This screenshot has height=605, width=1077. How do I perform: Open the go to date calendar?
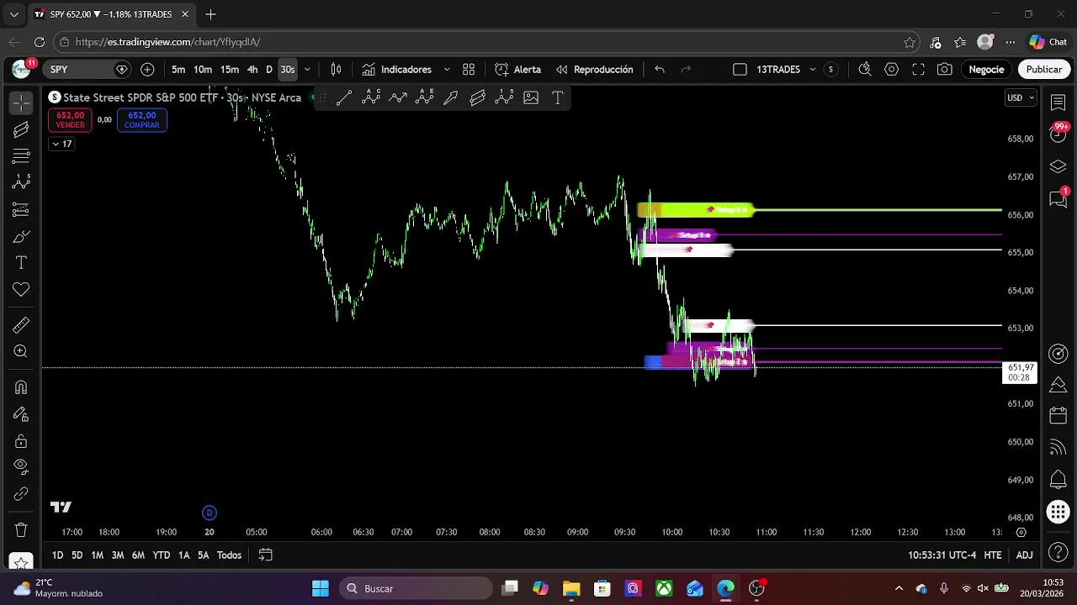click(x=265, y=555)
